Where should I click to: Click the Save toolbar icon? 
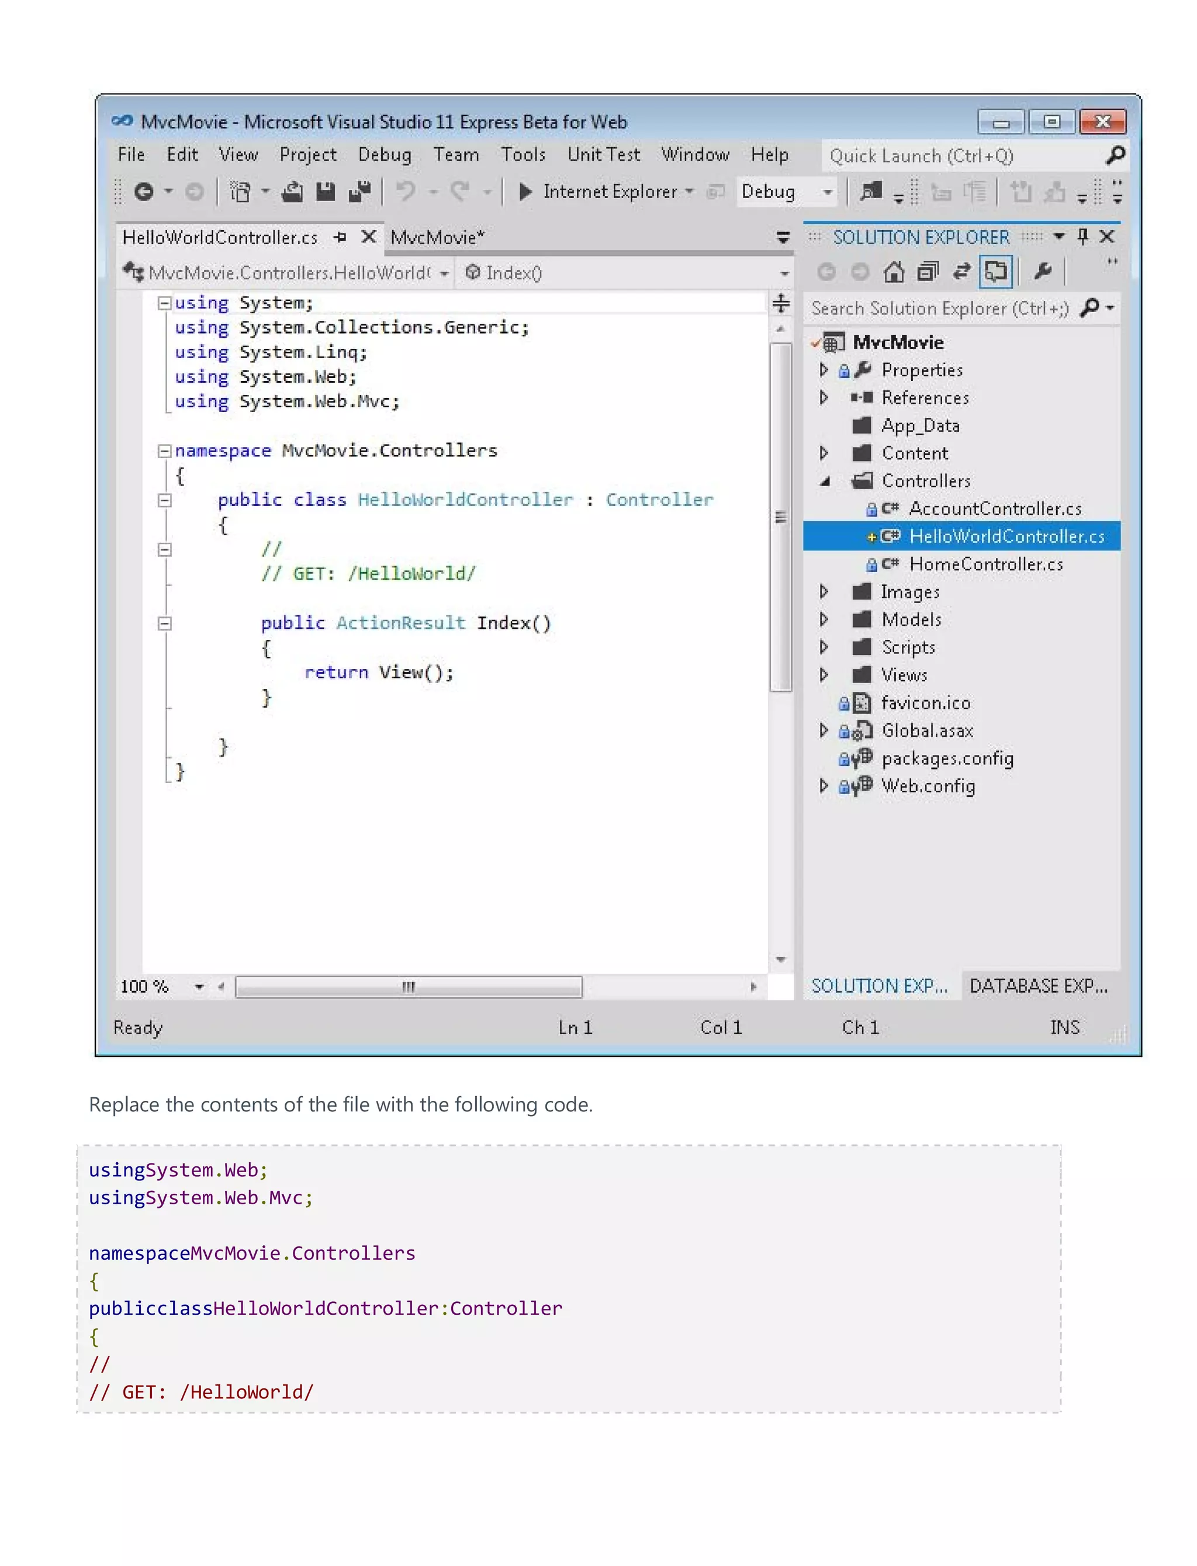[x=326, y=192]
